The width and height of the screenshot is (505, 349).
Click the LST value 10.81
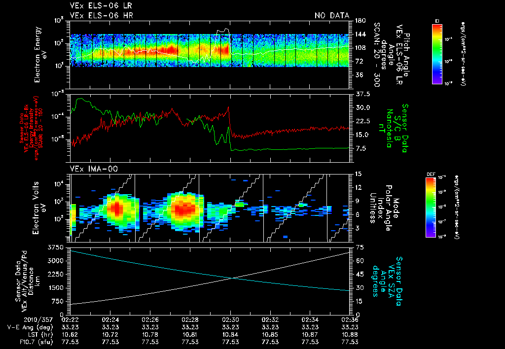(190, 335)
